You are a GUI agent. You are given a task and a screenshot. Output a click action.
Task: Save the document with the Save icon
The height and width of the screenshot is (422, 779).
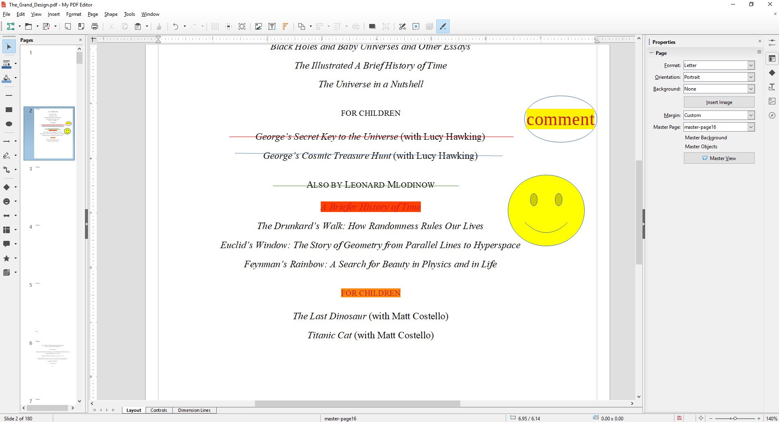tap(46, 26)
